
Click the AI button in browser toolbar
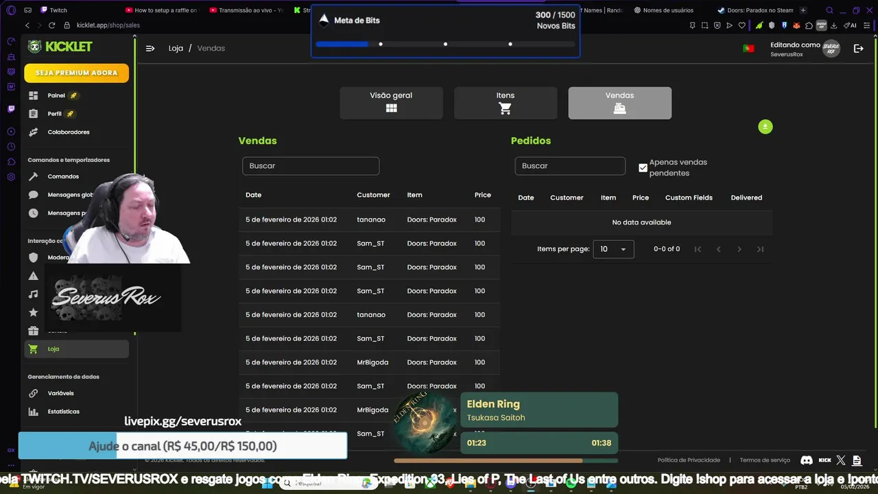pos(851,25)
